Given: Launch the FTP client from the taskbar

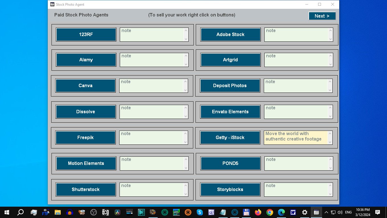Looking at the screenshot, I should click(x=46, y=212).
